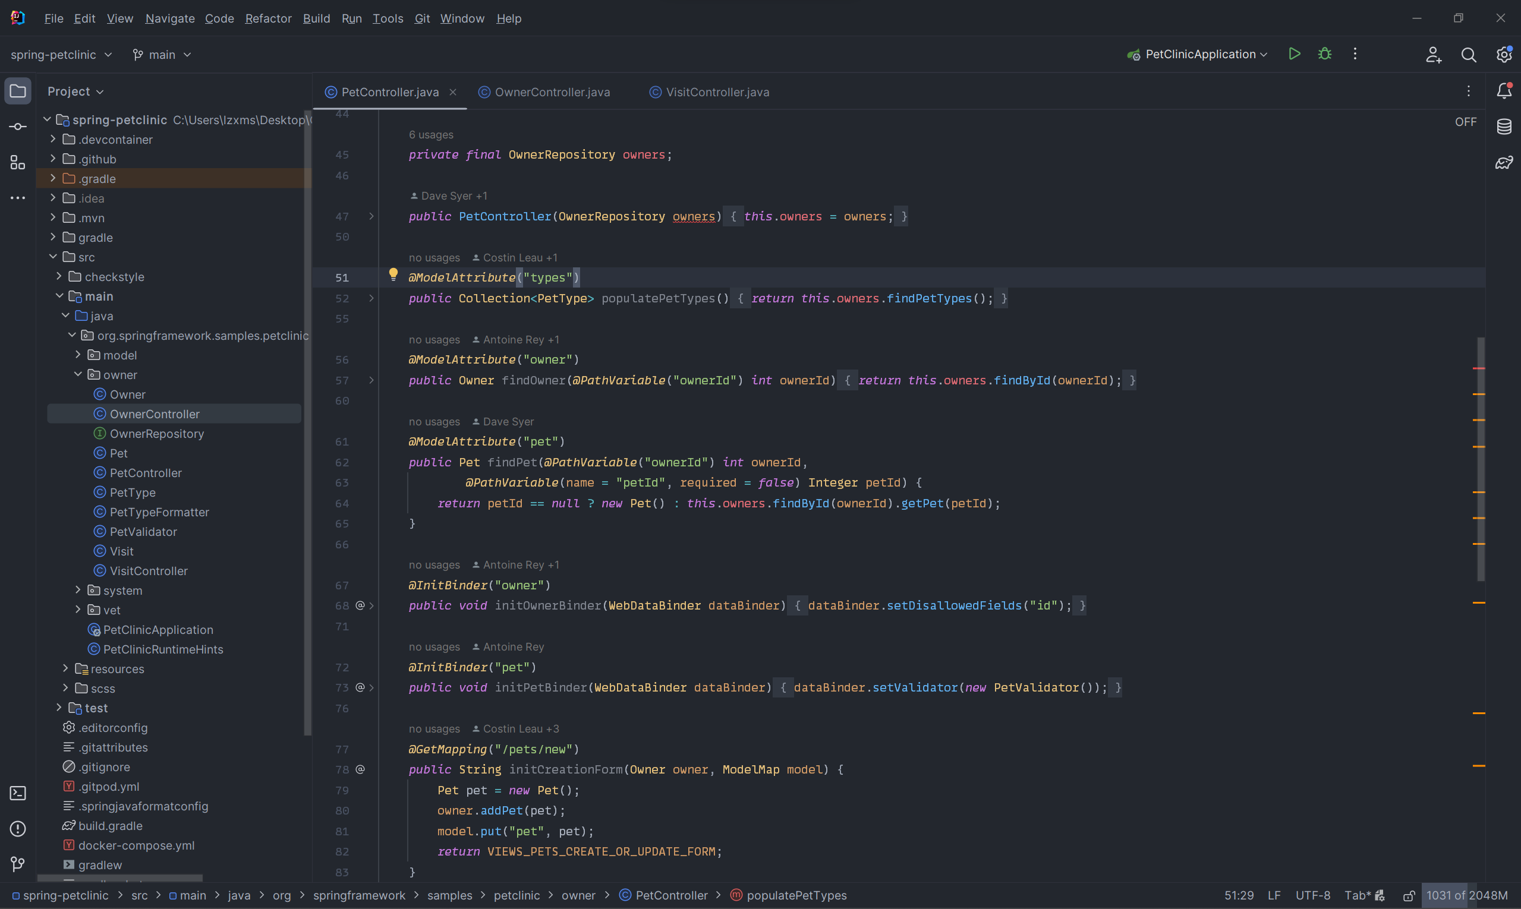Open the Terminal tool window
The width and height of the screenshot is (1521, 909).
tap(18, 793)
